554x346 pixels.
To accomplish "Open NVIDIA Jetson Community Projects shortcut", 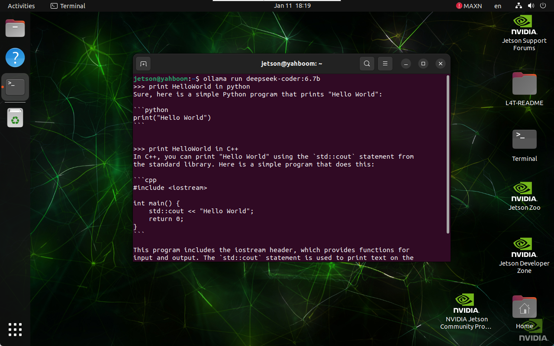I will [466, 311].
